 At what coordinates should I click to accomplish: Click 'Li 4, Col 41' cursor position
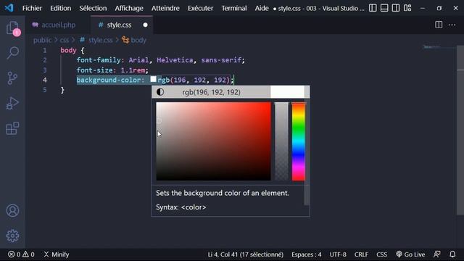(245, 254)
